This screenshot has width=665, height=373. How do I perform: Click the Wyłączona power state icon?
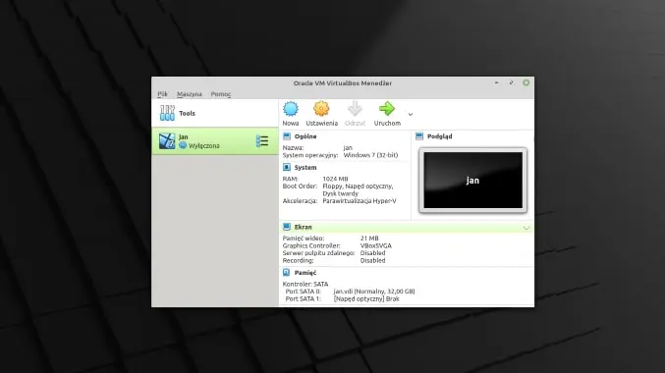(183, 145)
